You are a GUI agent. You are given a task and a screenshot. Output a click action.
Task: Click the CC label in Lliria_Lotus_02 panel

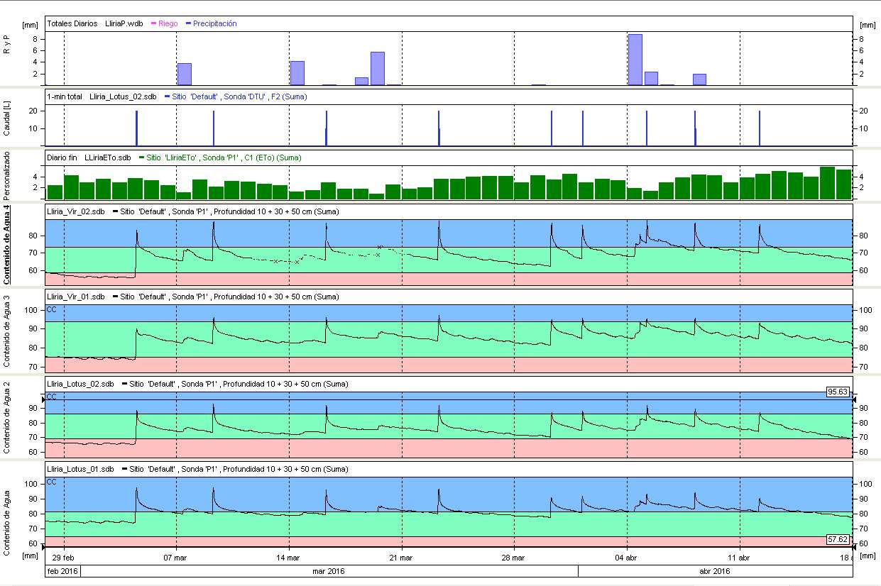point(51,397)
